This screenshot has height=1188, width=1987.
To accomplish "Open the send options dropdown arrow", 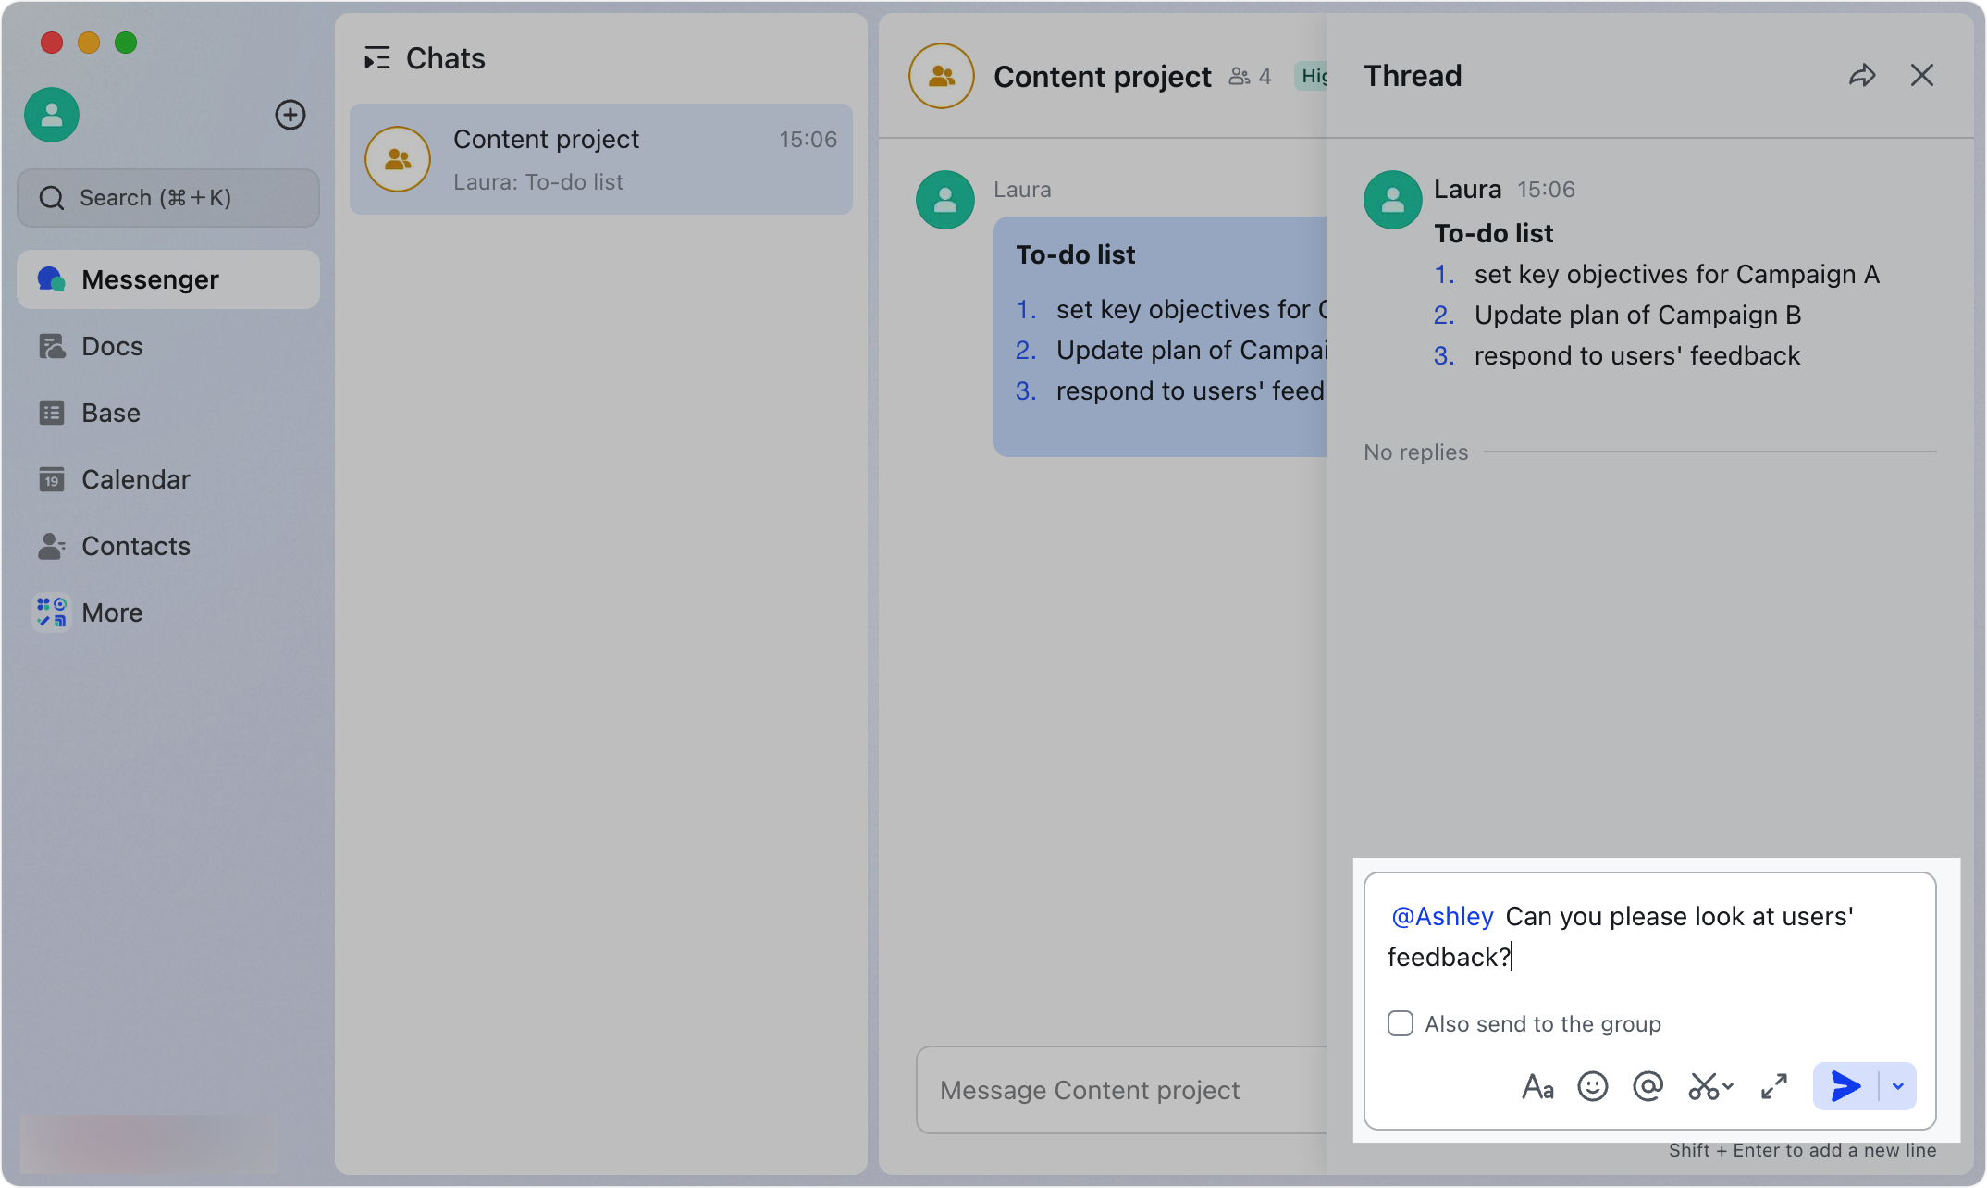I will (1898, 1086).
